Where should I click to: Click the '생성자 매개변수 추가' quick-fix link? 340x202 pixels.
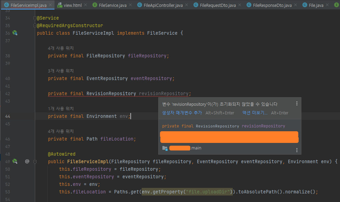click(182, 113)
